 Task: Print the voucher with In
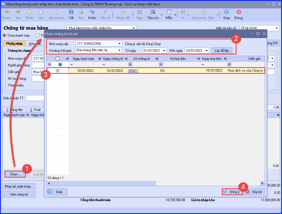point(183,15)
